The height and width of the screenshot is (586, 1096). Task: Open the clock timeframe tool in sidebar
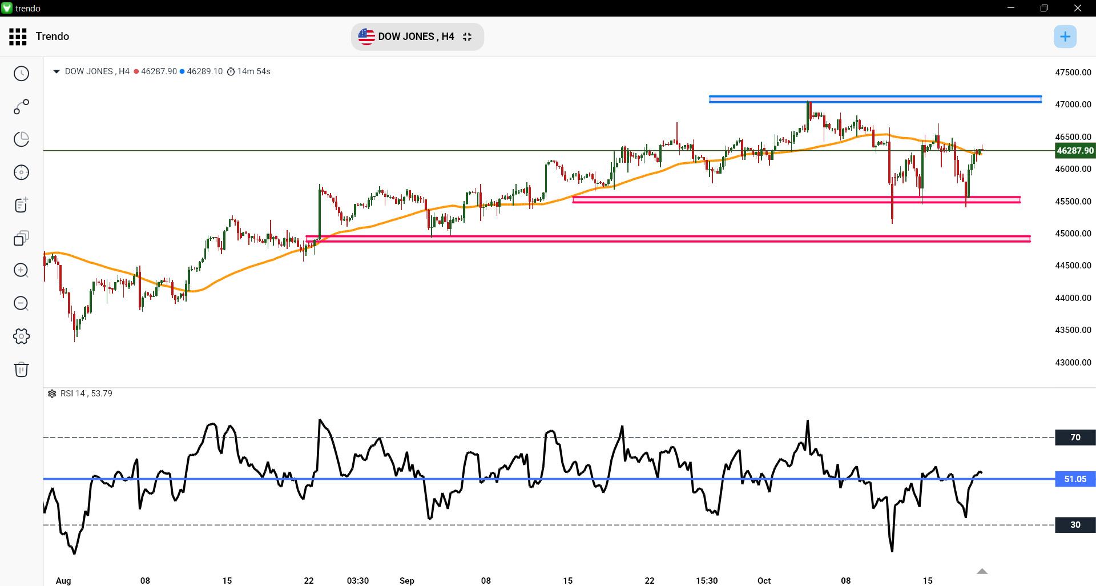point(21,74)
